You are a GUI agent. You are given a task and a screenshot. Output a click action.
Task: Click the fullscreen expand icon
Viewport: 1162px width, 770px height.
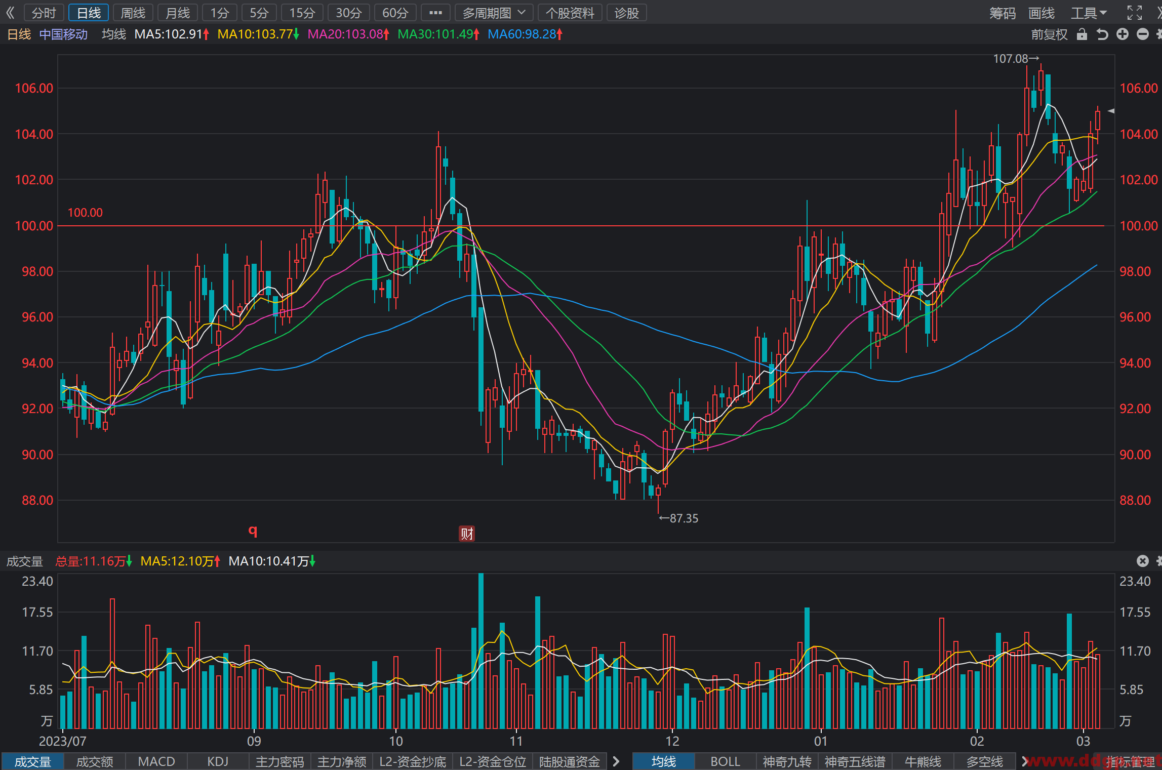pos(1135,13)
